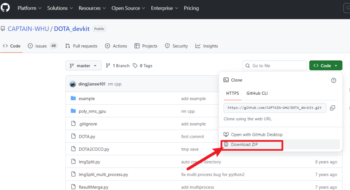Open the example folder

(87, 98)
